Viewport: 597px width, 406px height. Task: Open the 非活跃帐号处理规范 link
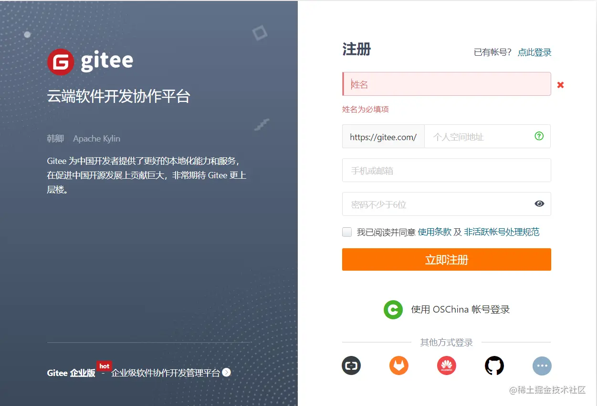coord(502,232)
